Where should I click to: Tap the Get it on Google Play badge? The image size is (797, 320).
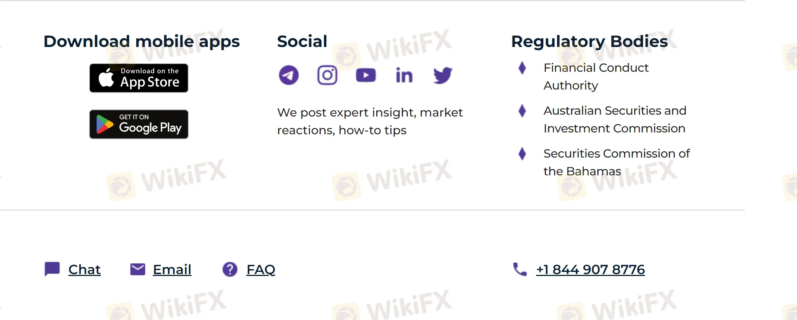pyautogui.click(x=139, y=124)
